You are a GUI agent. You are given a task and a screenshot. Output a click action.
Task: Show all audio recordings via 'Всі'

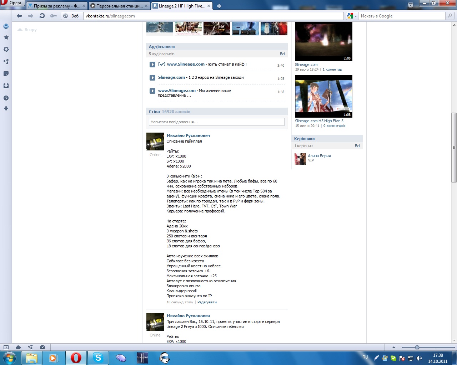pos(282,54)
